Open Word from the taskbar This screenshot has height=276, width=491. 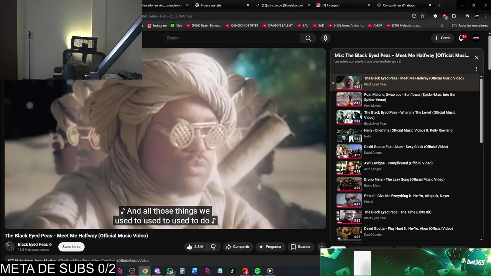point(194,271)
